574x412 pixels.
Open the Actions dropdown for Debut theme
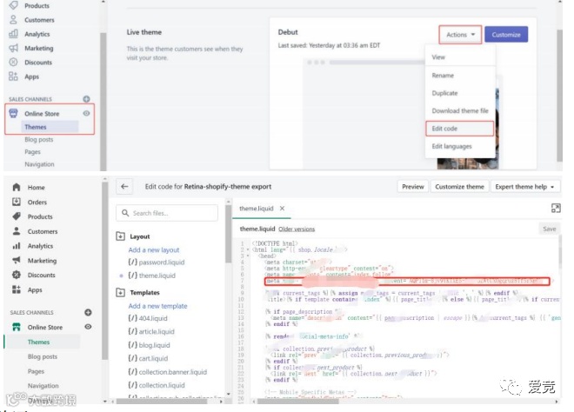click(x=460, y=35)
